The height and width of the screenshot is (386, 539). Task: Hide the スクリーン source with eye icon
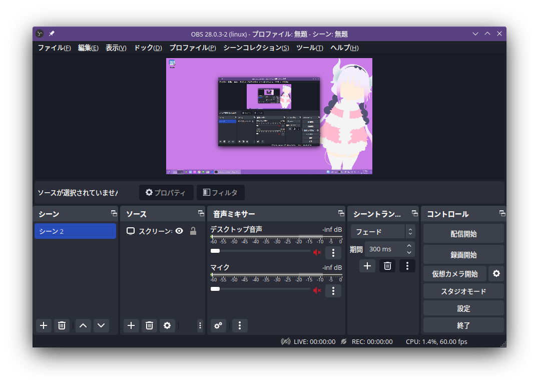(x=179, y=231)
